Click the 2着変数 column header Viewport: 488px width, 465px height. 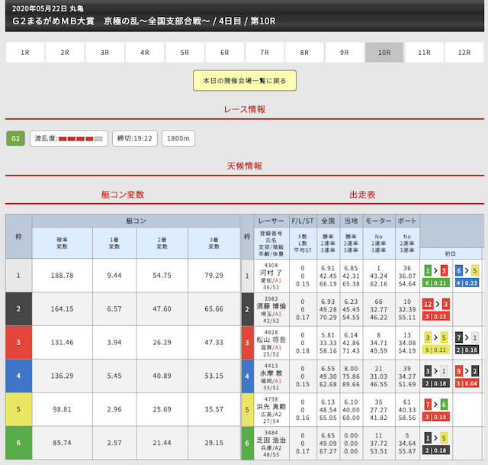click(162, 243)
